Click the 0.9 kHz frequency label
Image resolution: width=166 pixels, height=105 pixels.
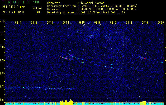2,60
